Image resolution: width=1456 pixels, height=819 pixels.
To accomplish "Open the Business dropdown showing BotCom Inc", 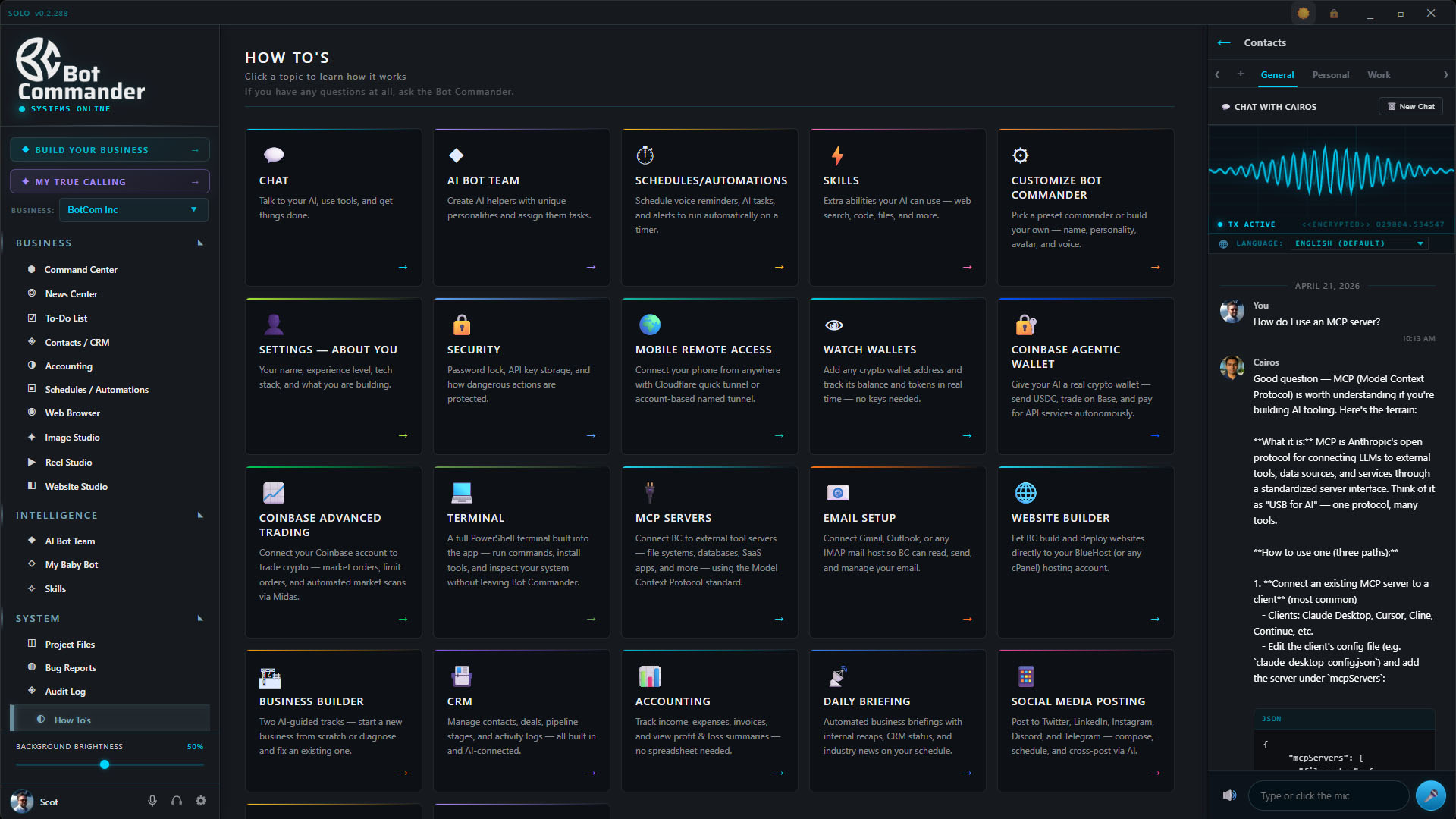I will tap(133, 210).
